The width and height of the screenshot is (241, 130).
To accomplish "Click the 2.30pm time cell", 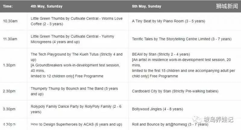I will point(9,91).
